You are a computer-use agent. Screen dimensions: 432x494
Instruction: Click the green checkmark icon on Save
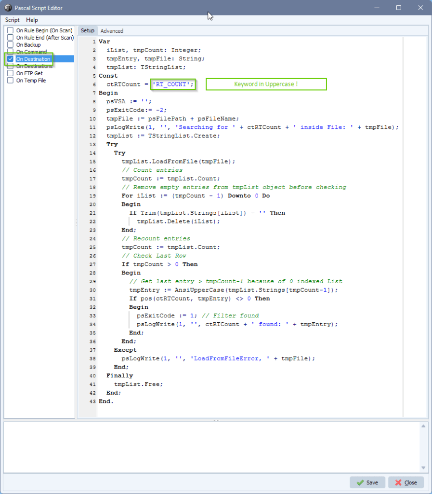[360, 482]
